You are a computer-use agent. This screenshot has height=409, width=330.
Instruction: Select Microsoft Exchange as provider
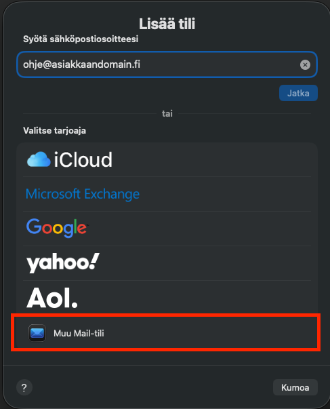click(x=83, y=194)
